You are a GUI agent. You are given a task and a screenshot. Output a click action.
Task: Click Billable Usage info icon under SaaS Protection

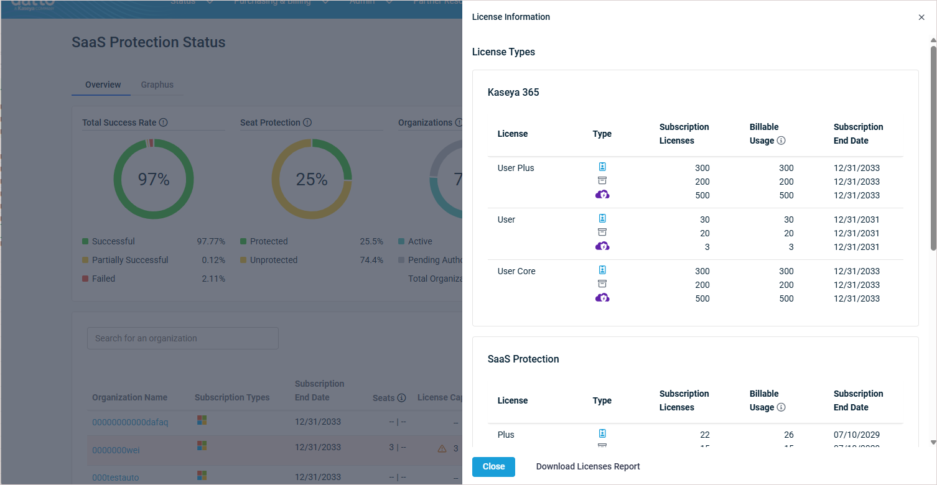[x=781, y=407]
